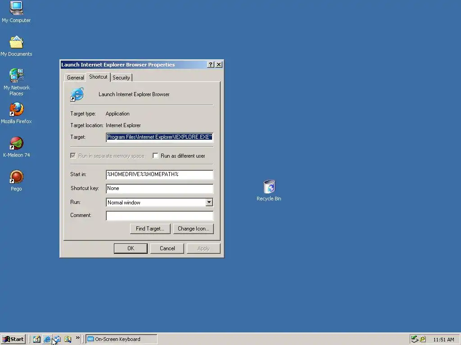Click the Comment text field
Screen dimensions: 461x345
click(160, 216)
